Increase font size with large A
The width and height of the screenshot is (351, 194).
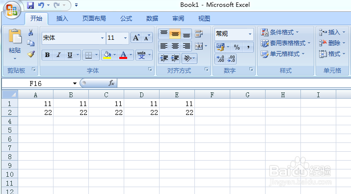[136, 38]
